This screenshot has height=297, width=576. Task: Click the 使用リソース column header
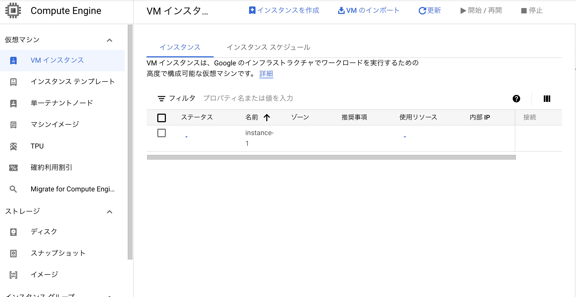coord(418,117)
